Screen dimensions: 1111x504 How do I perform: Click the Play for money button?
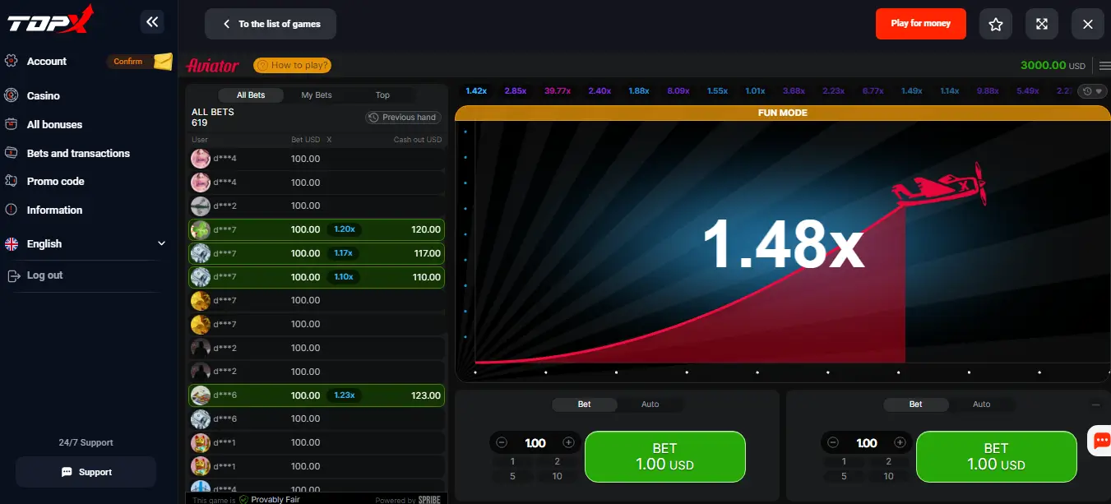tap(920, 24)
